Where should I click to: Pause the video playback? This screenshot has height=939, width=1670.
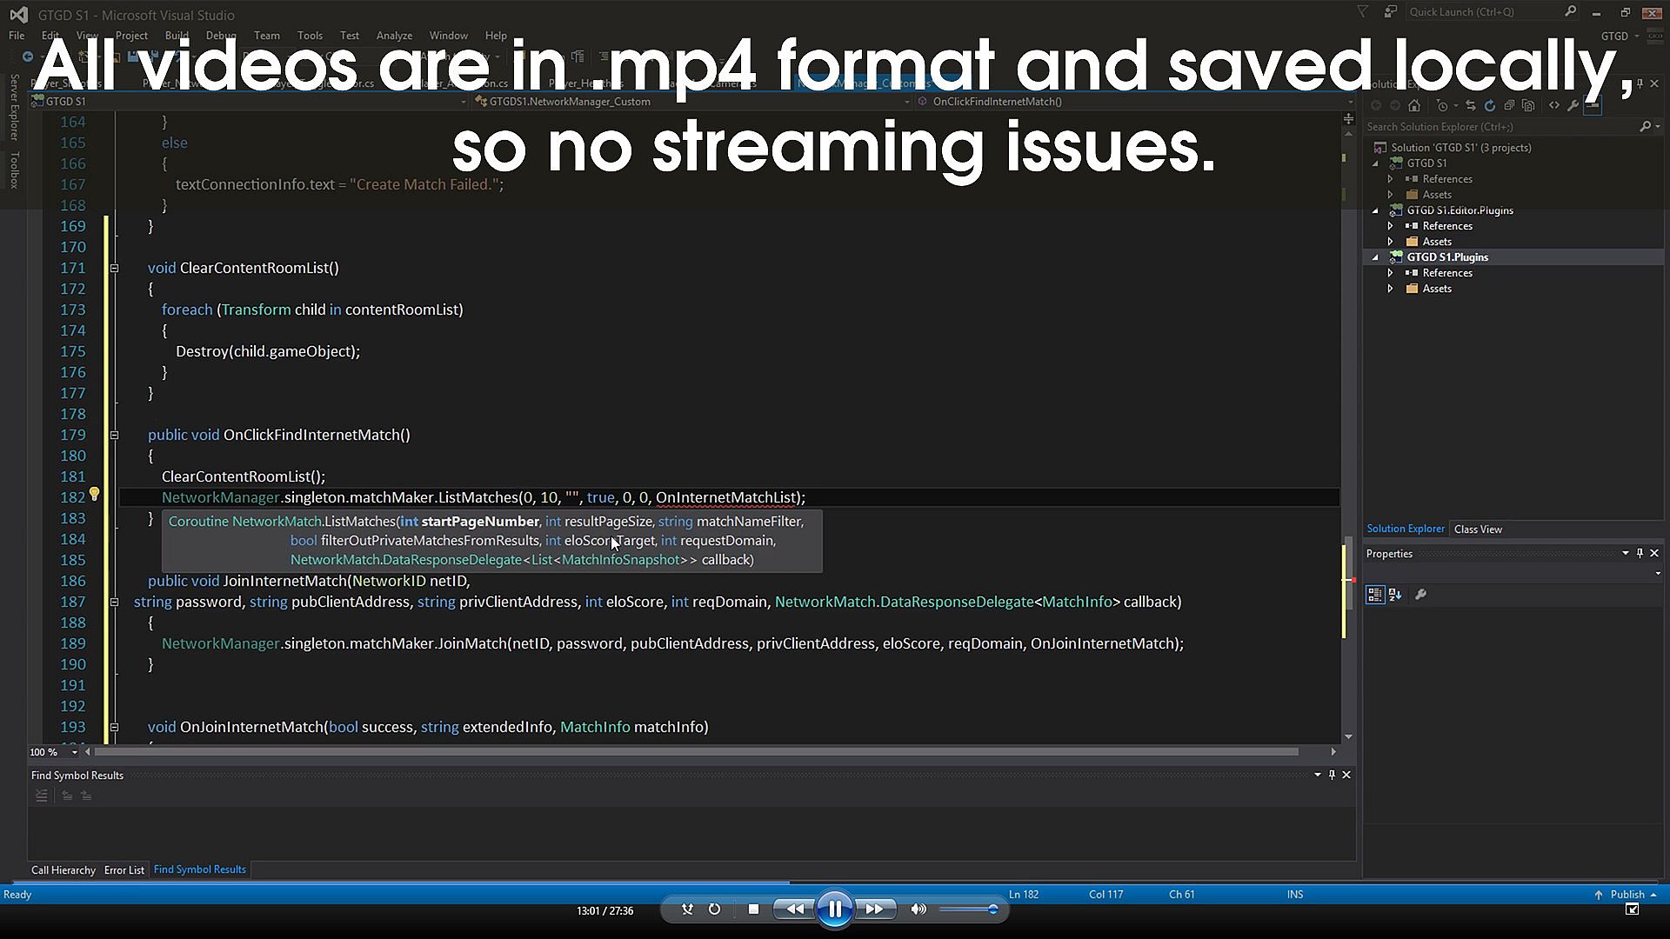pos(834,909)
